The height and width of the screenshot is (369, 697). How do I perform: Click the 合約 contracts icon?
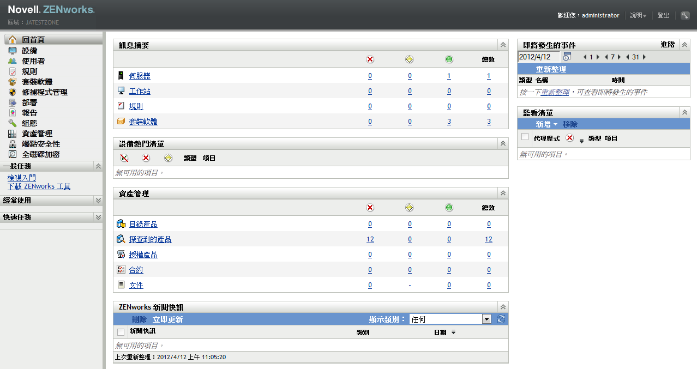(x=121, y=270)
